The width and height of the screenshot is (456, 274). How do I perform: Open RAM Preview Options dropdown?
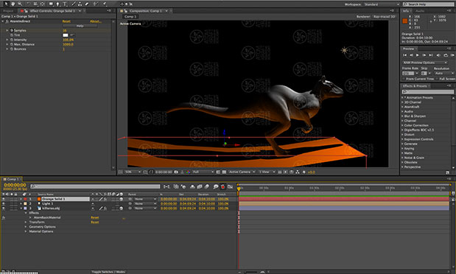425,63
